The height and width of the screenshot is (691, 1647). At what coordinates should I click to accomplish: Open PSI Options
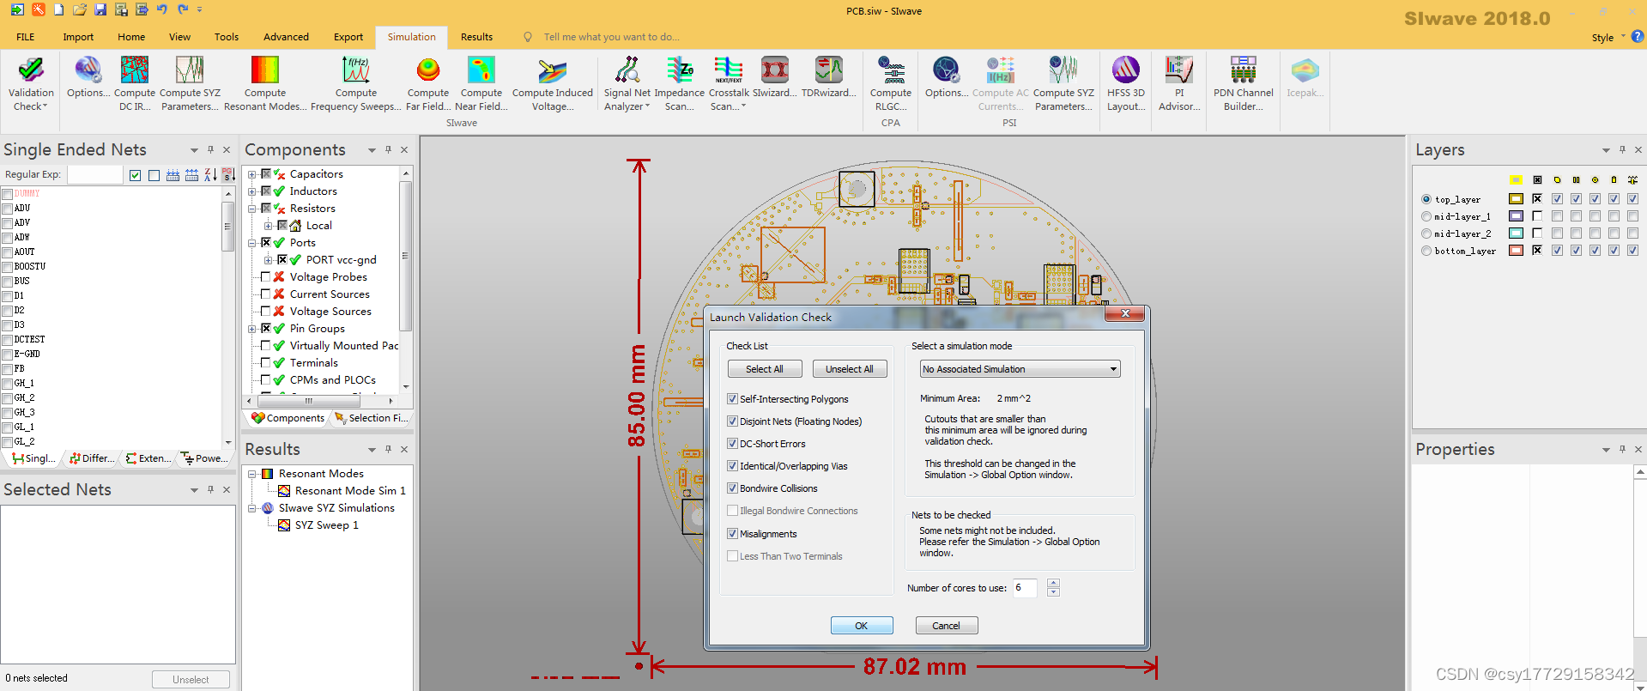coord(947,78)
